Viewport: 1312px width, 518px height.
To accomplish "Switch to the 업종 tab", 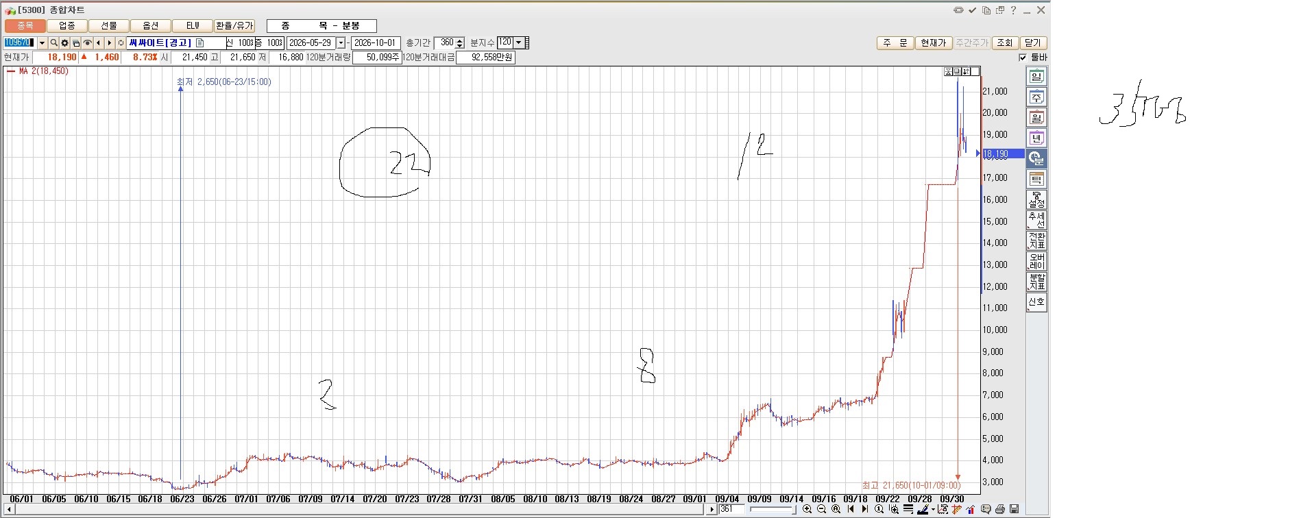I will (x=67, y=26).
